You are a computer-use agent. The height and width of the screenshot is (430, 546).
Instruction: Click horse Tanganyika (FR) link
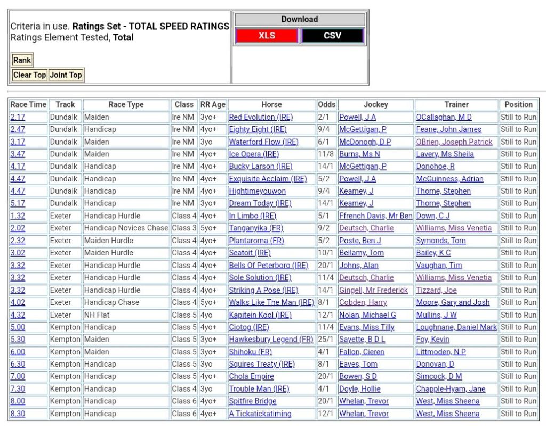click(x=256, y=228)
